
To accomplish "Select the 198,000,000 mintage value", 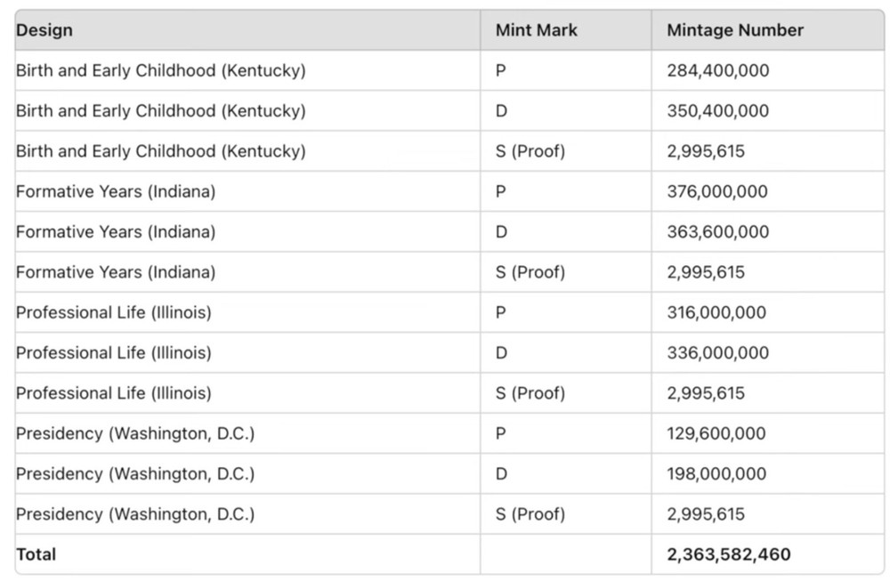I will click(x=716, y=473).
